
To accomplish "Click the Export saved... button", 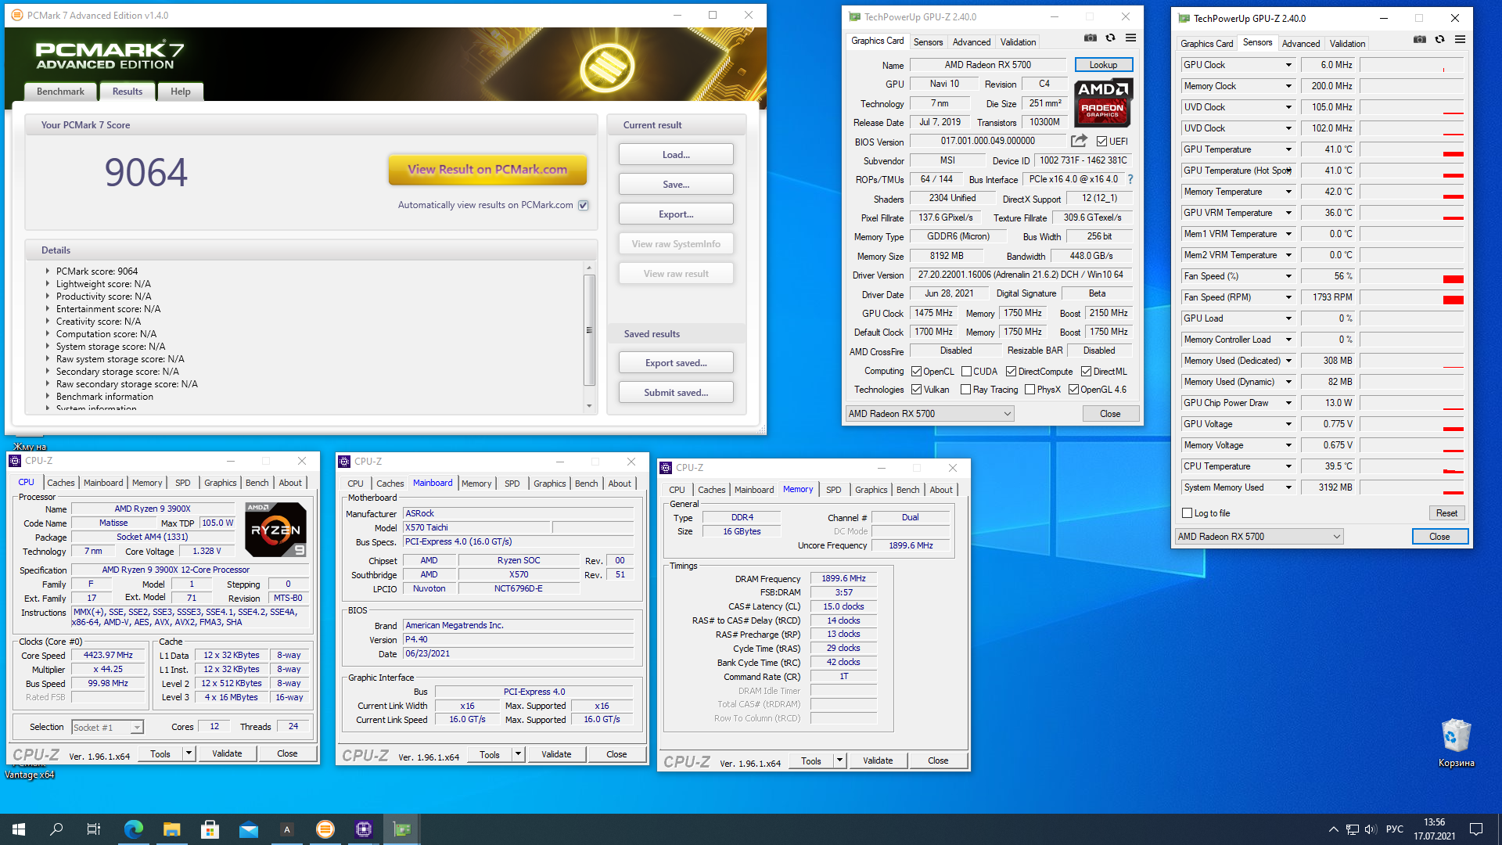I will (x=676, y=363).
